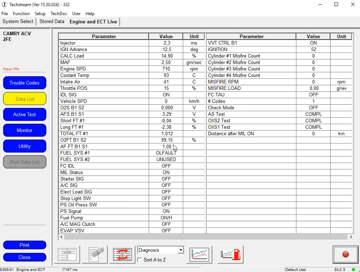Click the Techstream app logo icon

pyautogui.click(x=4, y=4)
